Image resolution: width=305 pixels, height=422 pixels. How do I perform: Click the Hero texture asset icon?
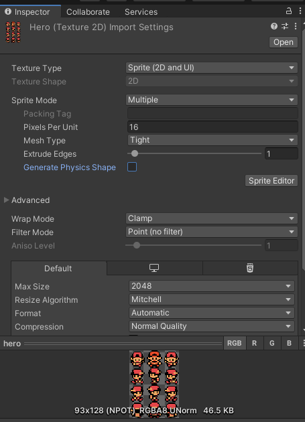click(x=13, y=32)
